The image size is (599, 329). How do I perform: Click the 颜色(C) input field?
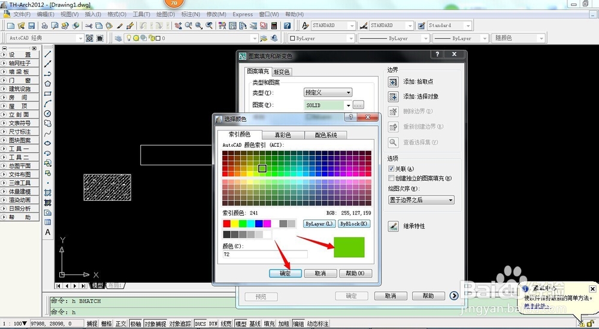pos(265,254)
